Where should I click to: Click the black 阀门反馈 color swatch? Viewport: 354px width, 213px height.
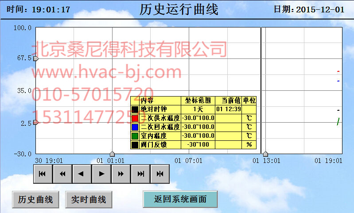pyautogui.click(x=135, y=145)
